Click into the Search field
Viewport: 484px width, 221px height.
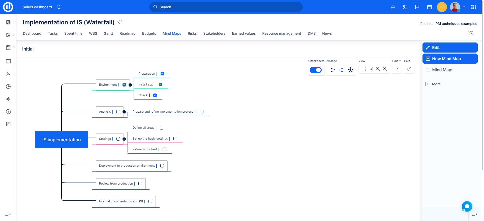pos(226,7)
